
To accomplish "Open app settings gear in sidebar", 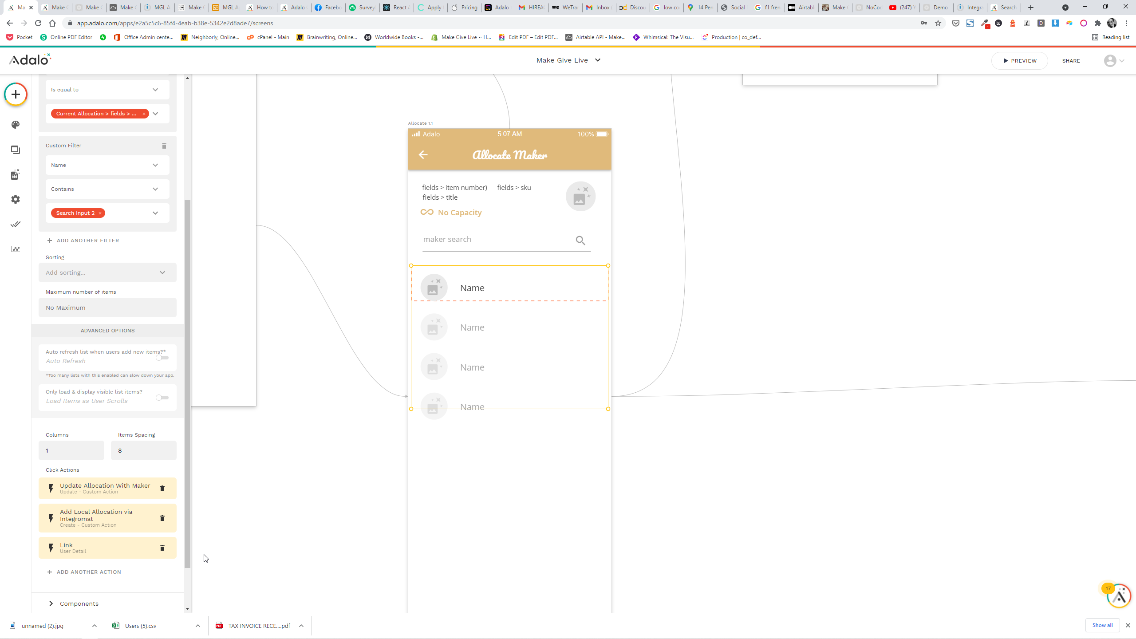I will coord(16,199).
